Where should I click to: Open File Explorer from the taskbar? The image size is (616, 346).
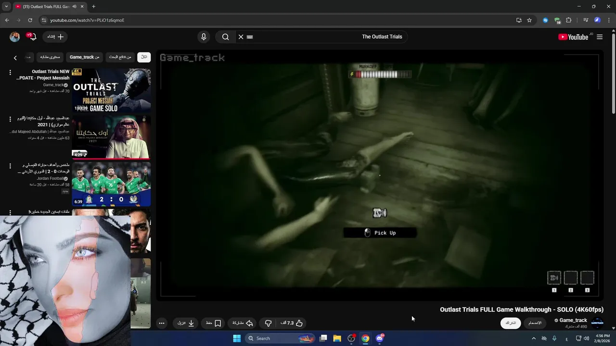337,338
